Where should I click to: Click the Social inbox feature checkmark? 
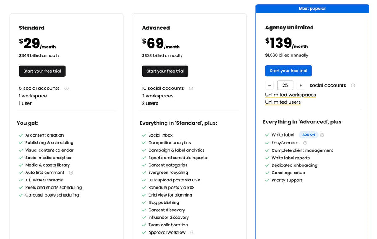point(144,135)
